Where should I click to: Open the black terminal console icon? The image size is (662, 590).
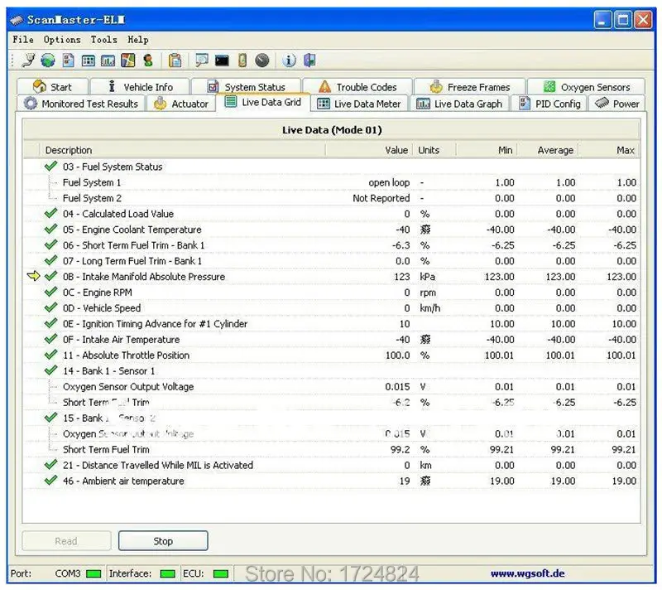[222, 60]
